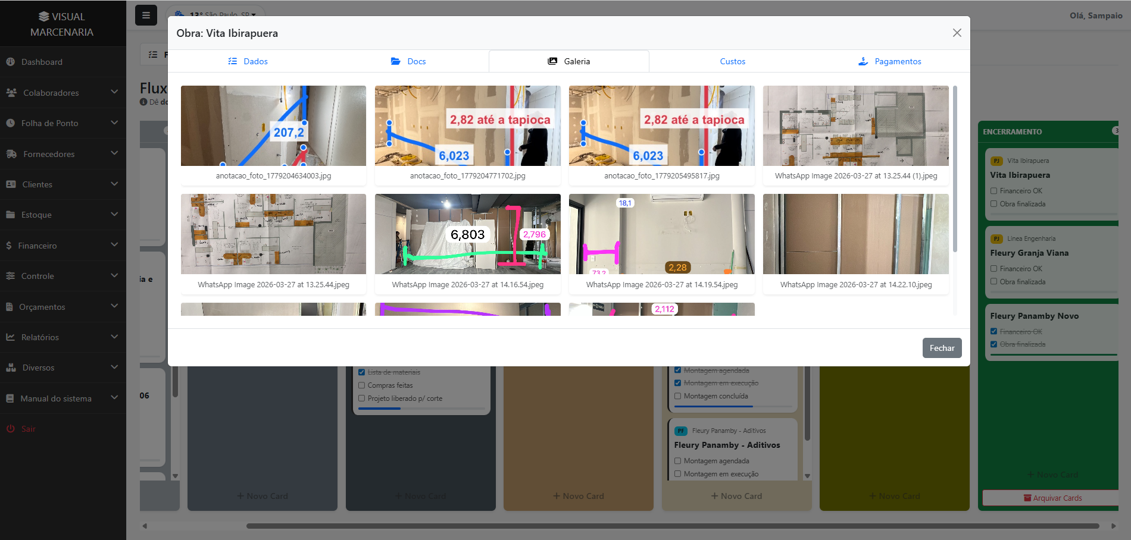Toggle the hamburger menu button
Screen dimensions: 1131x540
tap(146, 15)
